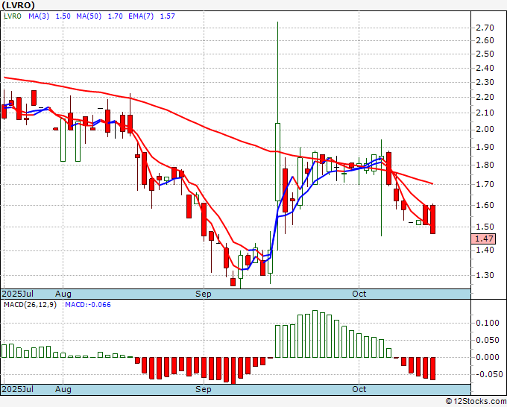
Task: Click the tallest green MACD histogram bar
Action: [315, 334]
